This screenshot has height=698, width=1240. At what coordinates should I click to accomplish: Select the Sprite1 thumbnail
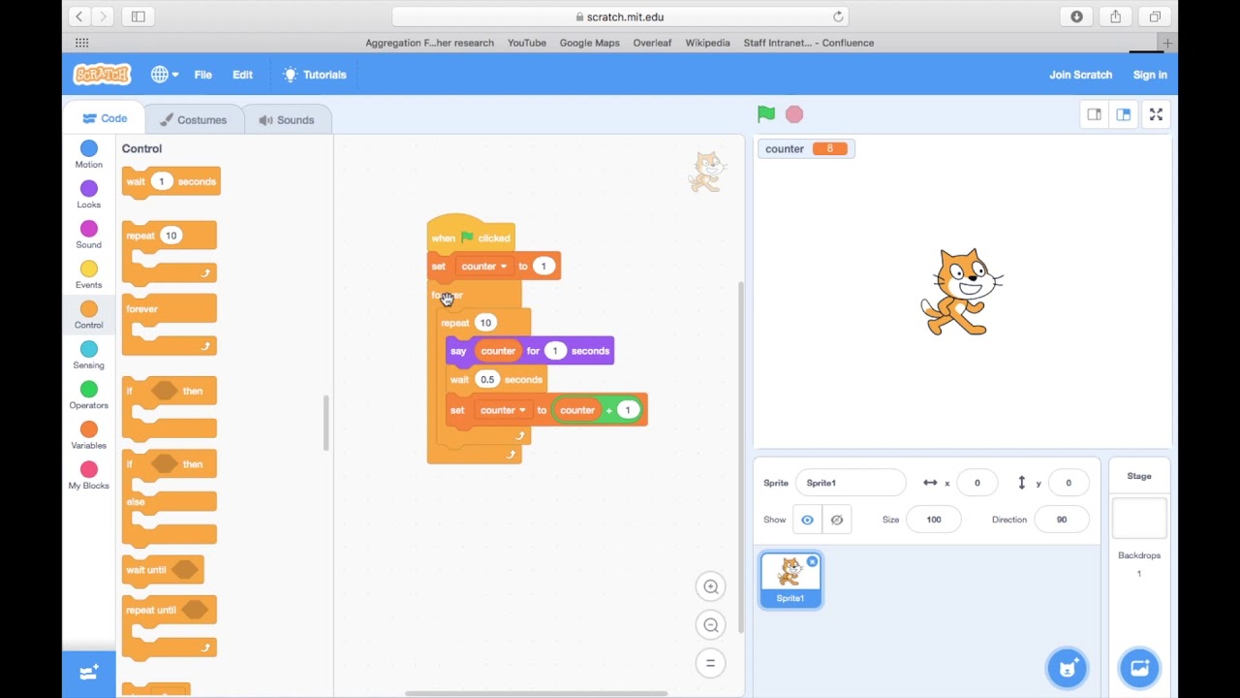click(790, 580)
